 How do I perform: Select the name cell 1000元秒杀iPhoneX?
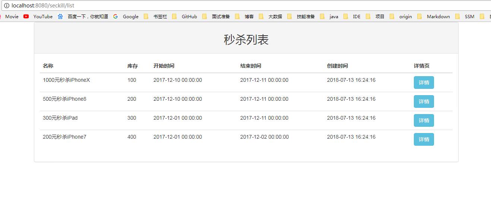click(x=66, y=80)
